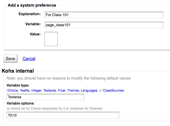Screen dimensions: 170x126
Task: Click the Variable type field showing Textarea
Action: tap(45, 97)
